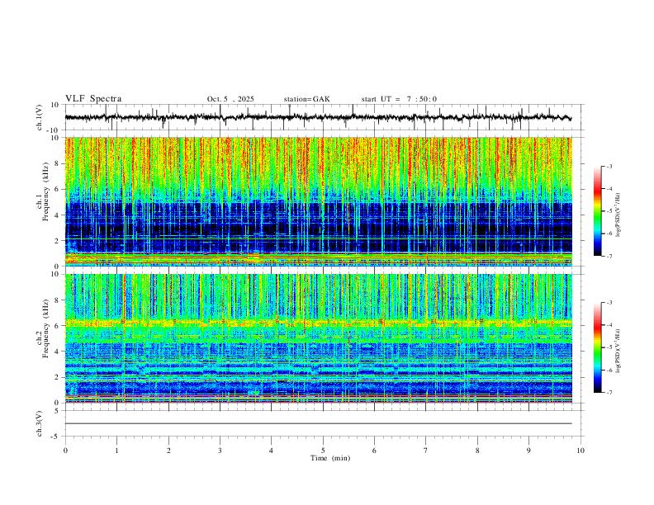Select the date text "Oct. 5, 2025"

click(x=230, y=99)
